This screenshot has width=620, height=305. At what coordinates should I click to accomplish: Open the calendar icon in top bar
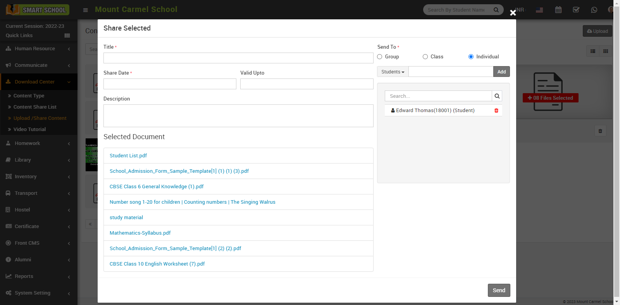[x=558, y=10]
